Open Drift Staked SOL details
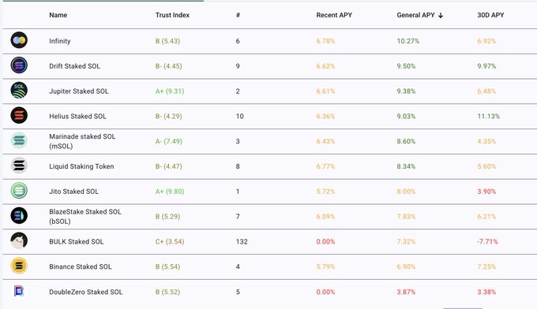 tap(75, 66)
